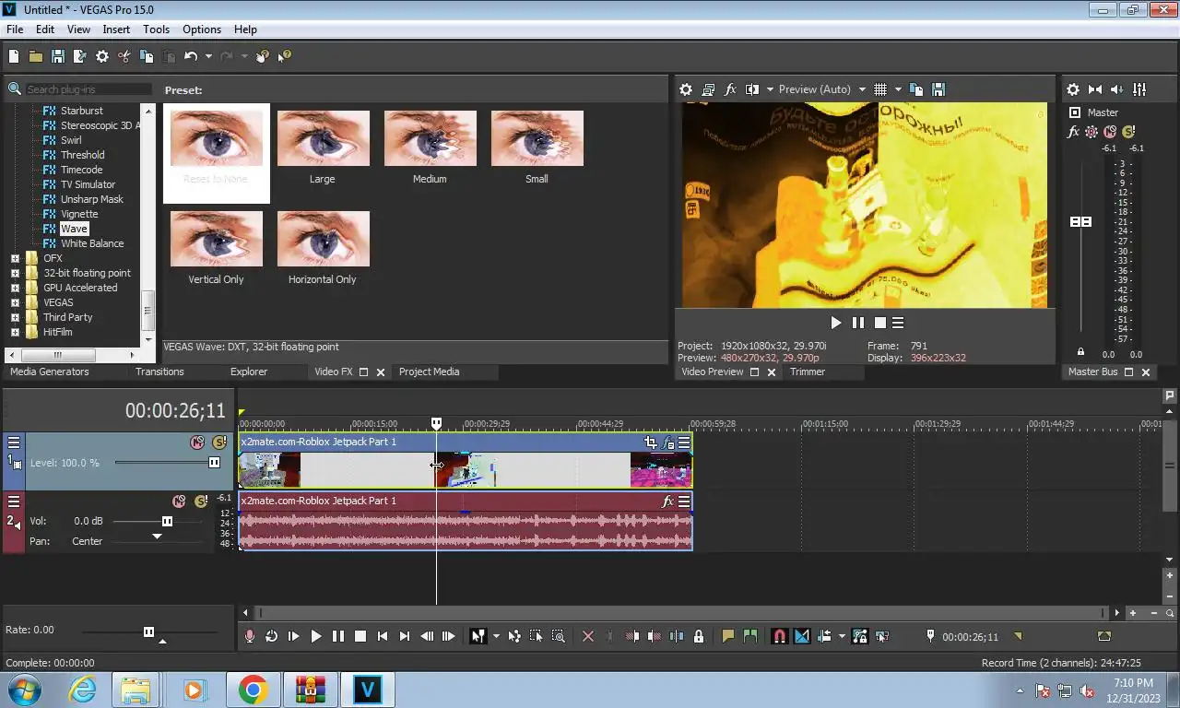
Task: Click the Downmix Output icon in Master Bus
Action: click(x=1095, y=89)
